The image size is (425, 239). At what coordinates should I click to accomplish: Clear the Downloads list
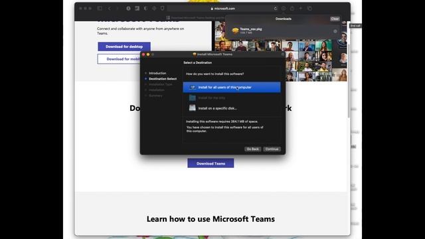coord(335,19)
